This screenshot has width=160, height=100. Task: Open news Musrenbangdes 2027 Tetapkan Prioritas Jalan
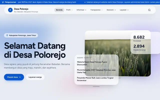click(96, 71)
